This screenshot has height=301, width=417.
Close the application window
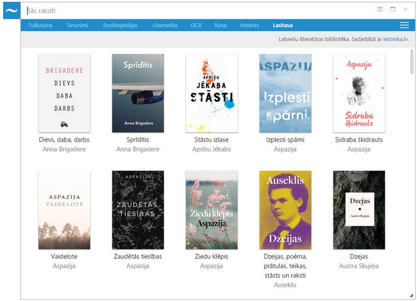[405, 10]
